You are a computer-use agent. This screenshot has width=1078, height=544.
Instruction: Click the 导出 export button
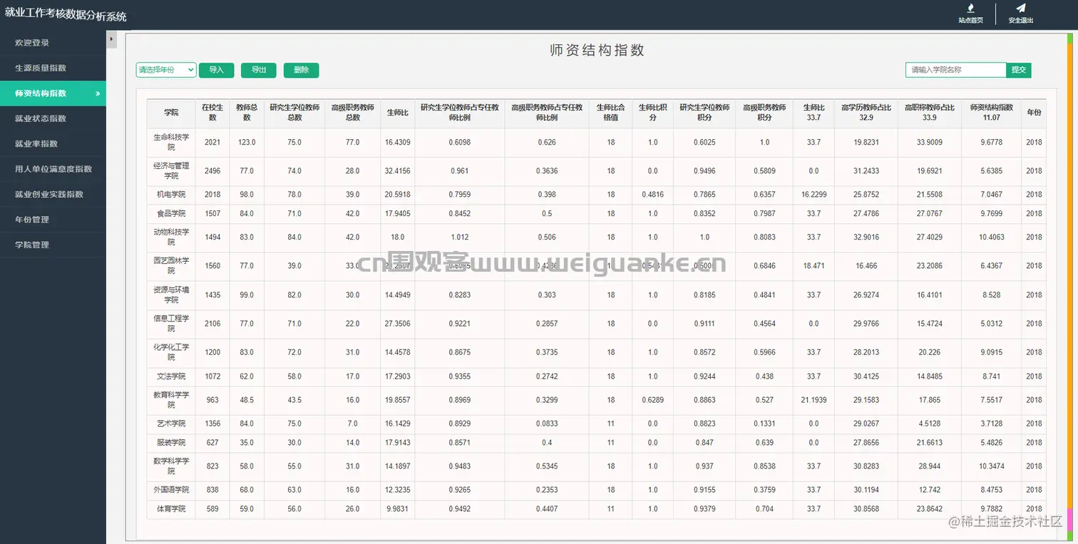click(259, 70)
